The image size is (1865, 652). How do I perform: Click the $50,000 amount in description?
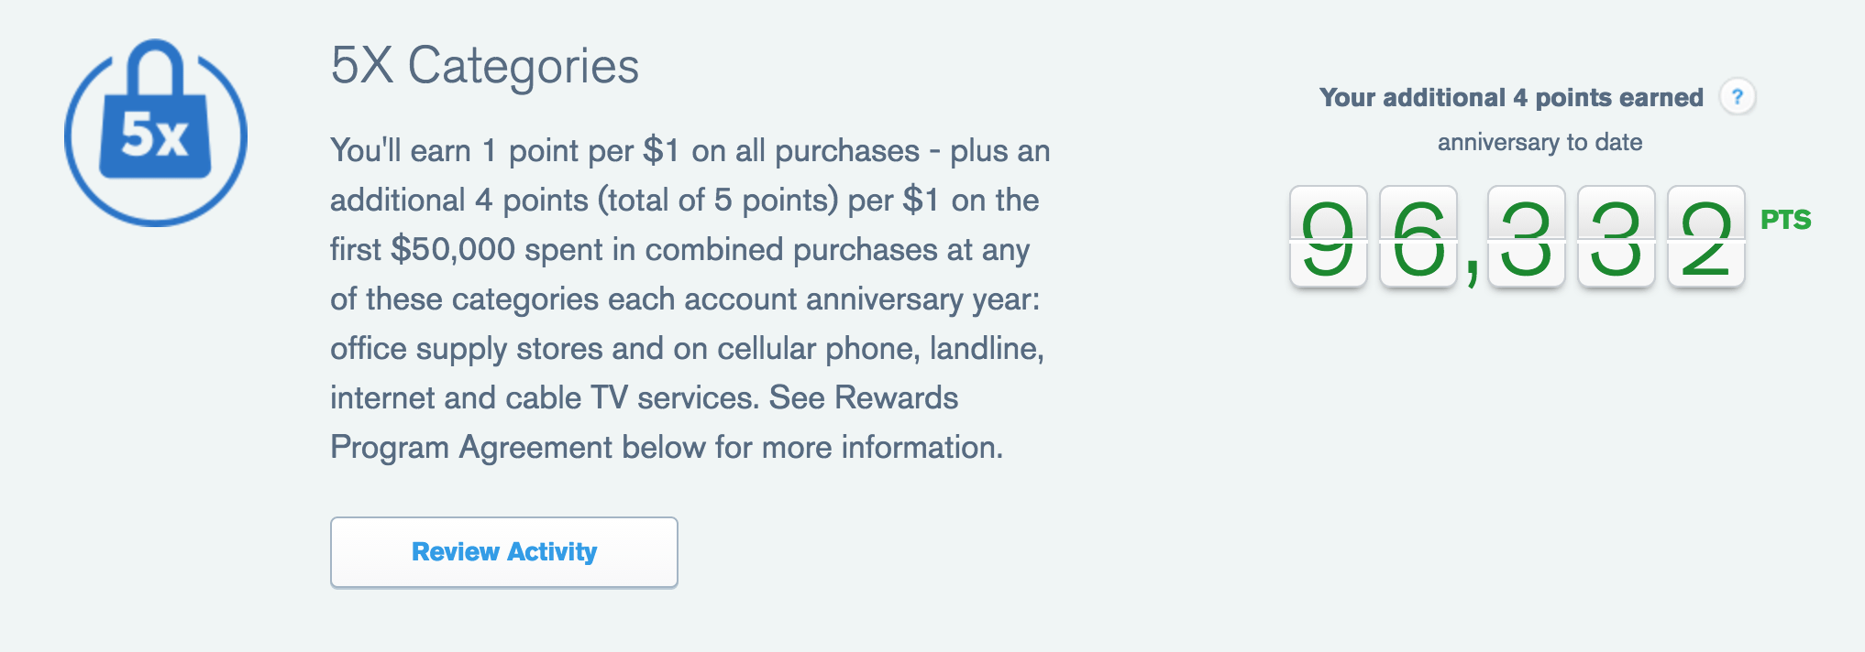[x=453, y=249]
